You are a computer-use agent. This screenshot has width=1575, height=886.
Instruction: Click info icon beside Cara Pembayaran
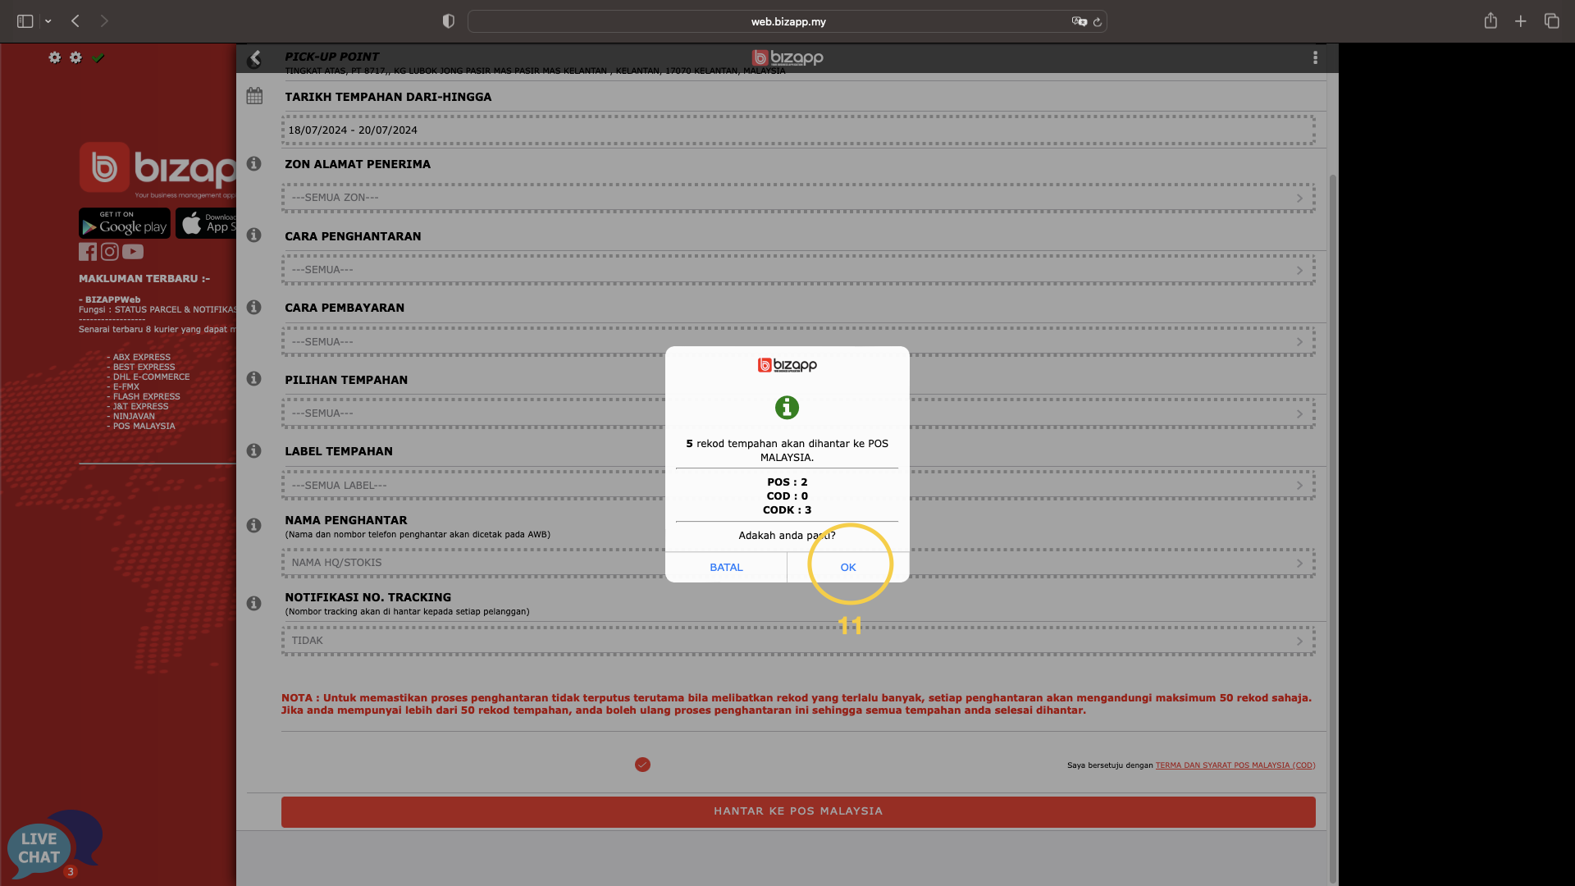click(x=254, y=307)
